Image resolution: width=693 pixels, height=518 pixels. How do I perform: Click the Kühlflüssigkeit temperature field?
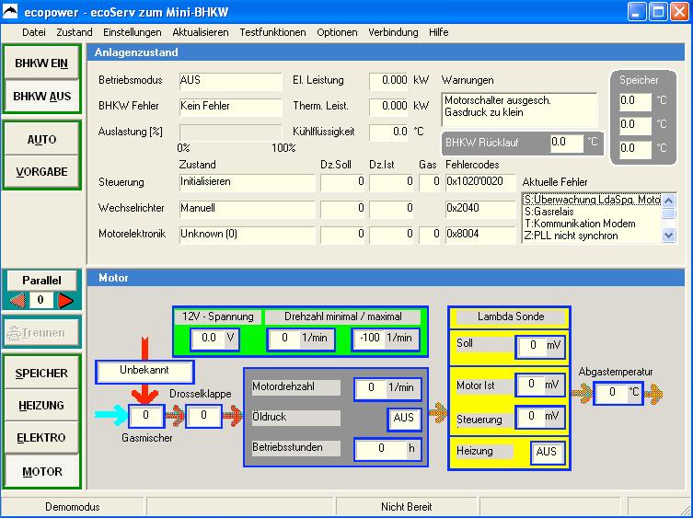point(388,132)
